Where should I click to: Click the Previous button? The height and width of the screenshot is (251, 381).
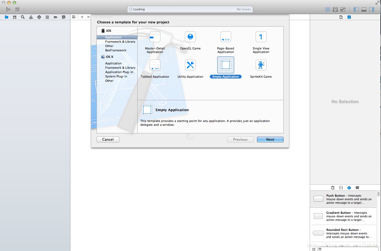click(x=240, y=139)
